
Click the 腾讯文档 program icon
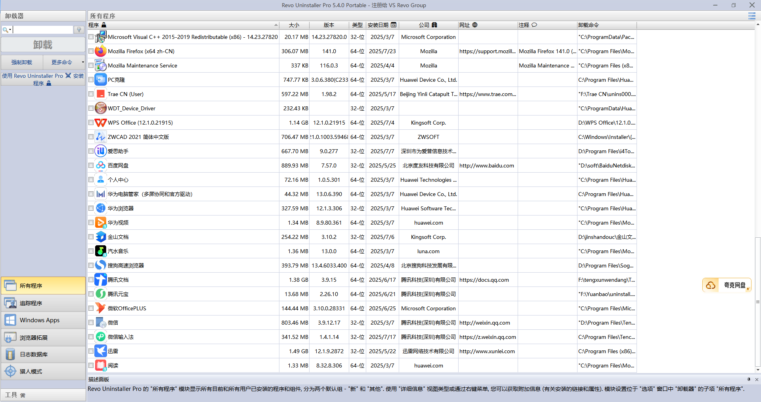tap(101, 280)
